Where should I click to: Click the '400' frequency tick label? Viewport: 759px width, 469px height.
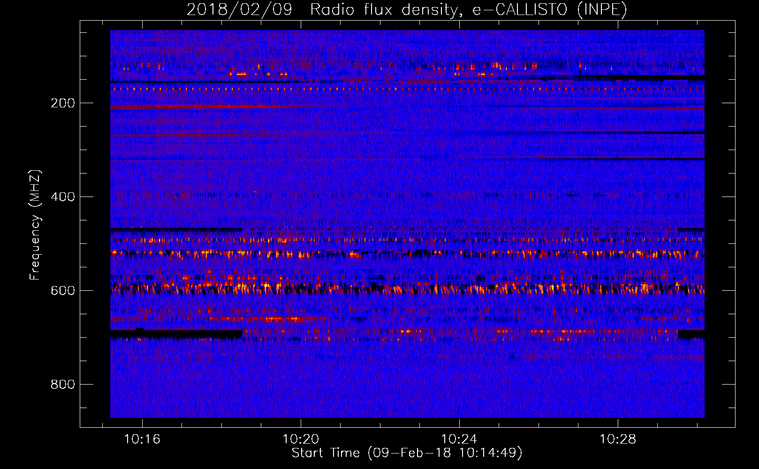point(63,197)
